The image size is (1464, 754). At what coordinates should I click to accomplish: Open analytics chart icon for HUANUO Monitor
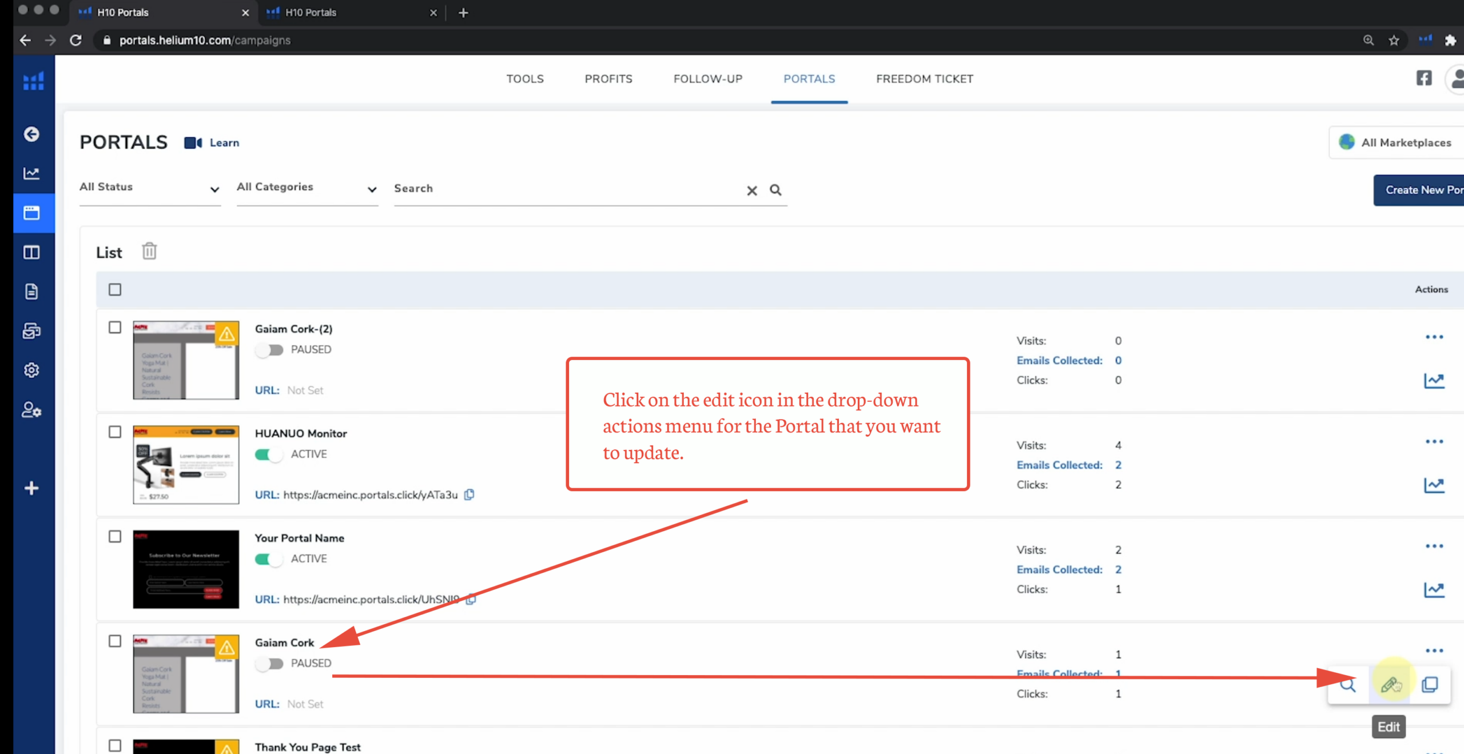tap(1434, 485)
